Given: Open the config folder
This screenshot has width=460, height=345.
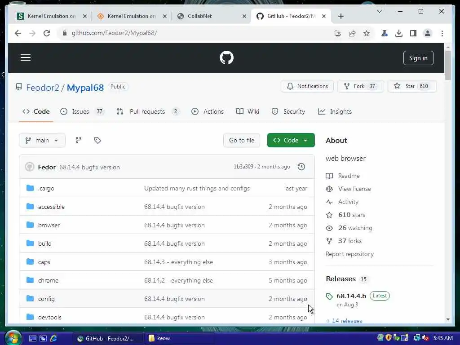Looking at the screenshot, I should pos(46,299).
